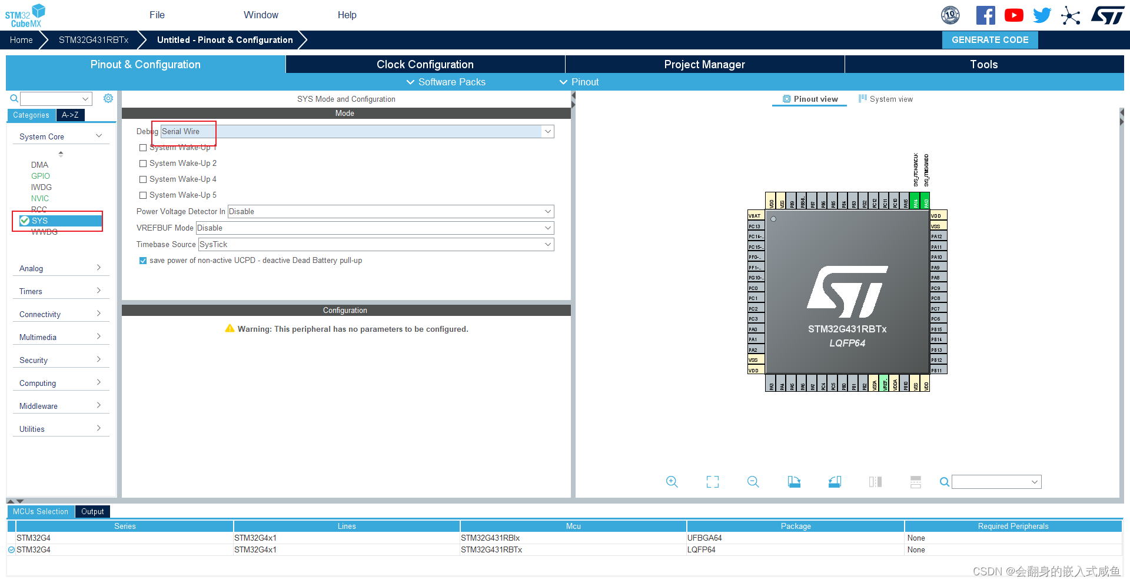
Task: Expand the Timers category
Action: click(61, 291)
